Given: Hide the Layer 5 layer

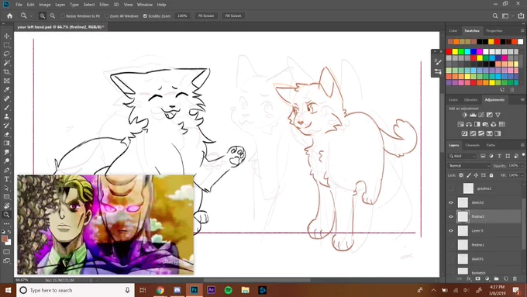Looking at the screenshot, I should click(x=451, y=231).
